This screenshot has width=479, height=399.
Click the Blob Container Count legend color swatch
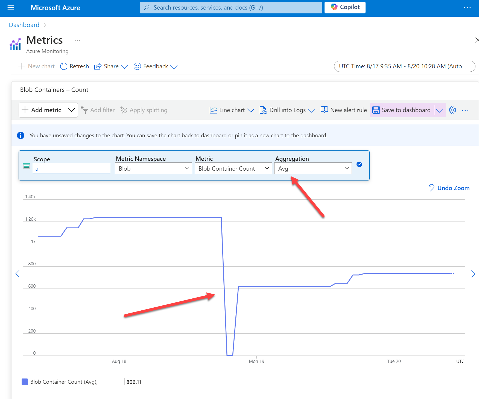point(25,382)
